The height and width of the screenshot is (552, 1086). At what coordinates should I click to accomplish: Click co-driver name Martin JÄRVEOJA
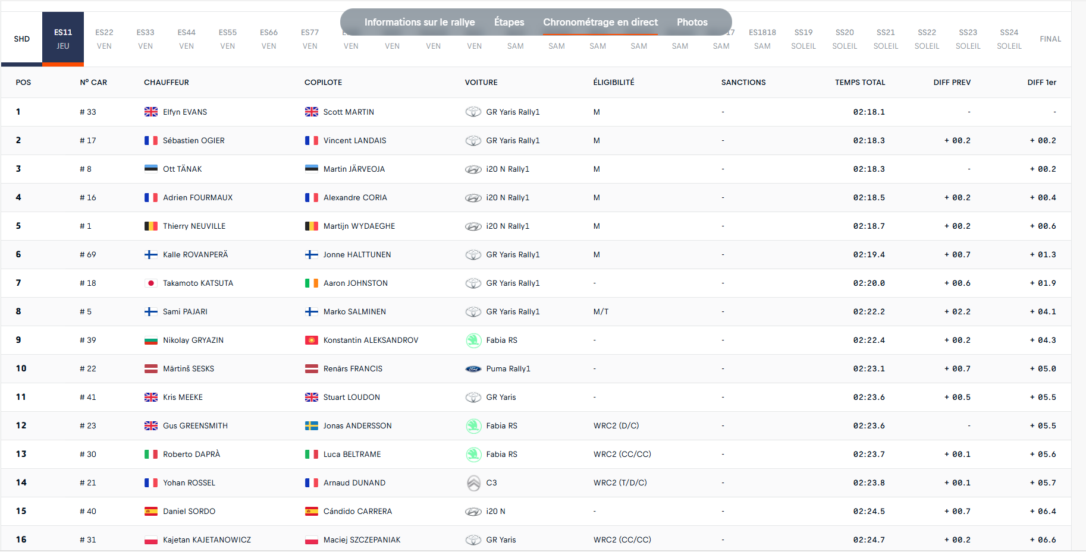[354, 169]
